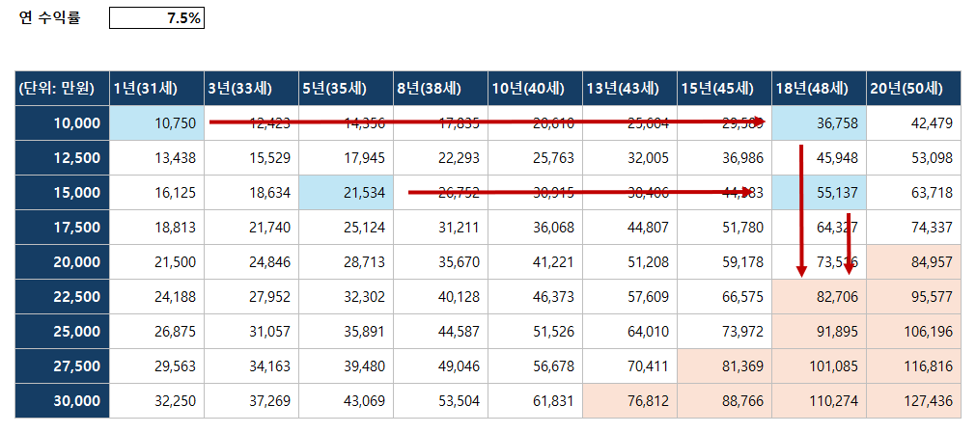
Task: Click the cell showing 22,293
Action: point(440,158)
